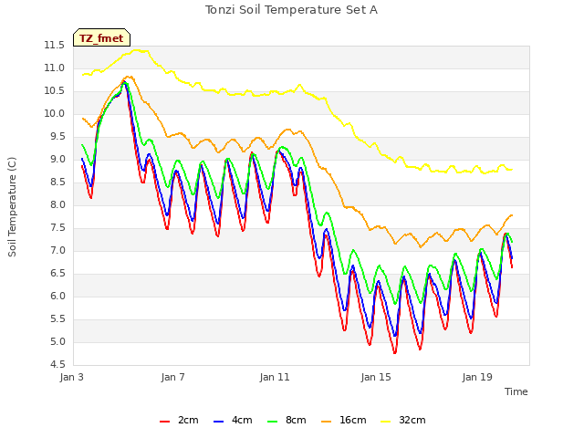584x438 pixels.
Task: Click the 5.0 y-axis tick label
Action: (x=57, y=342)
